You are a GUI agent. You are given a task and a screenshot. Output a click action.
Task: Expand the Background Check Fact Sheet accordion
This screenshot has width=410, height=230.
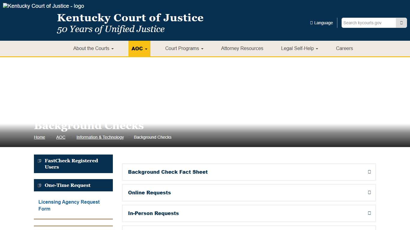[168, 172]
